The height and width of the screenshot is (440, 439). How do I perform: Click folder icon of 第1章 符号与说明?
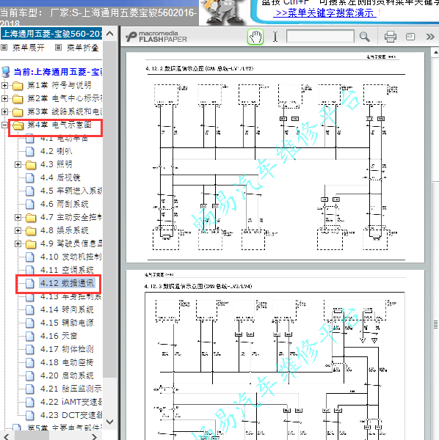coord(18,86)
